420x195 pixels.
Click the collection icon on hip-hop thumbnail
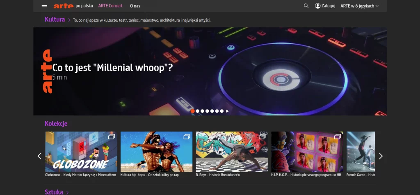(187, 137)
